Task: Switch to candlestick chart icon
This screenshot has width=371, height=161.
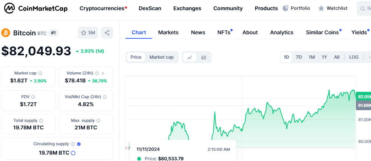Action: click(204, 57)
